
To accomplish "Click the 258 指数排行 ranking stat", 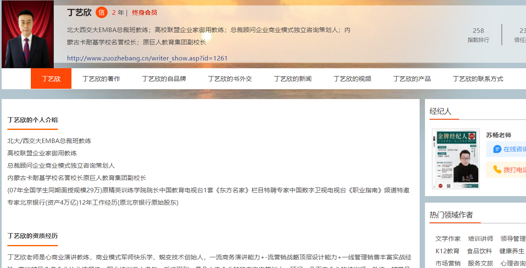I will click(x=478, y=35).
